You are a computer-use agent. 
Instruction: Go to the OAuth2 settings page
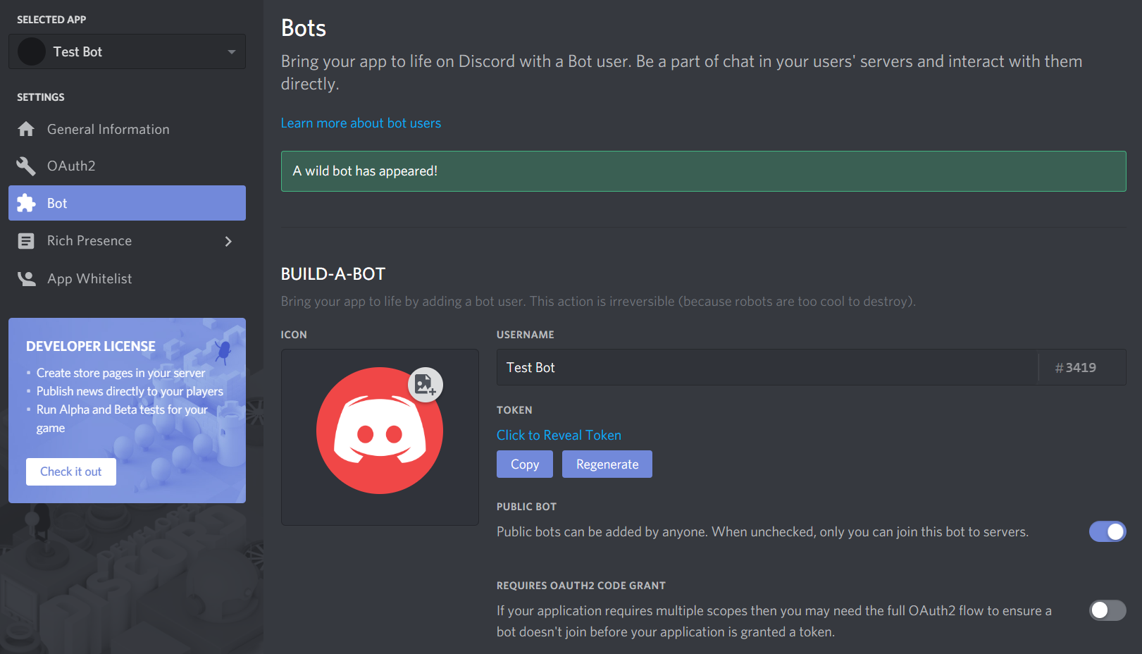(71, 166)
